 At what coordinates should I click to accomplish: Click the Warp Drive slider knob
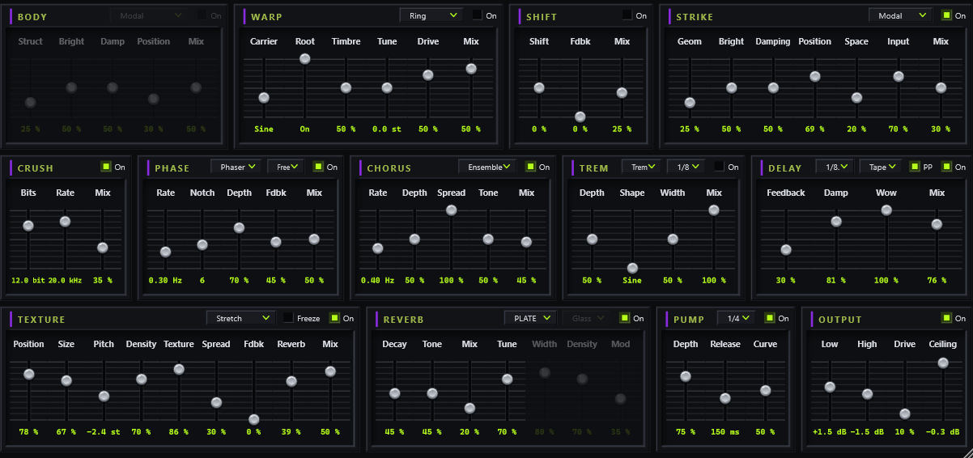pos(428,75)
